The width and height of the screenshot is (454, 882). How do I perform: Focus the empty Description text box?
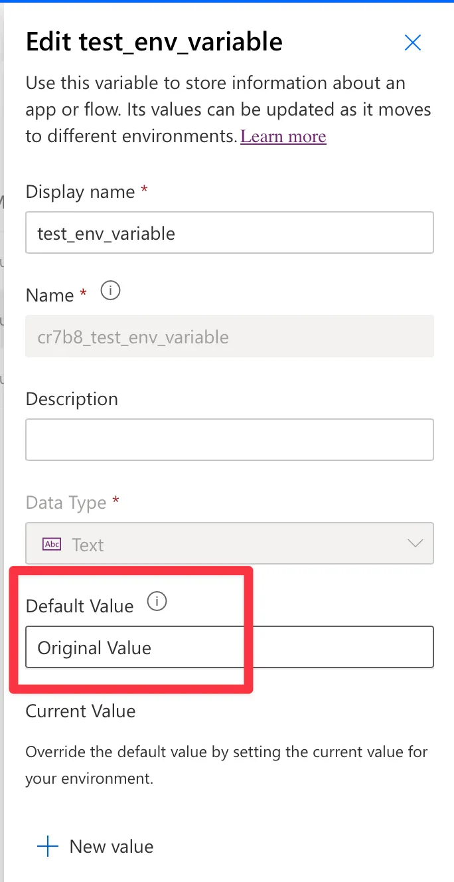click(x=229, y=440)
